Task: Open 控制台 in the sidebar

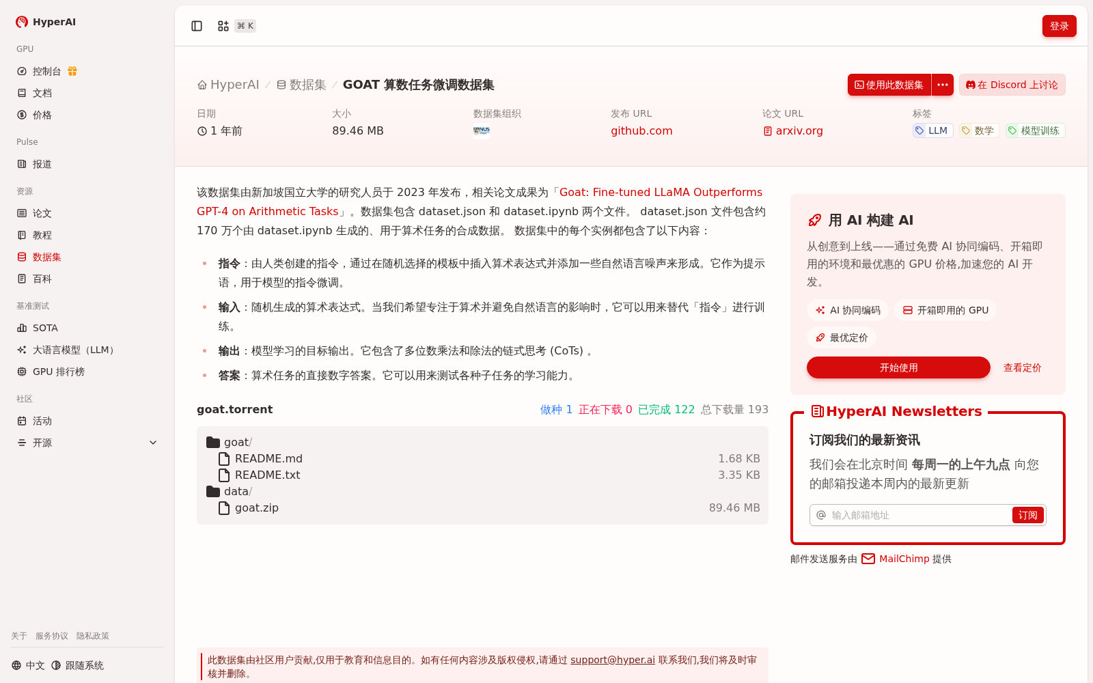Action: tap(87, 71)
